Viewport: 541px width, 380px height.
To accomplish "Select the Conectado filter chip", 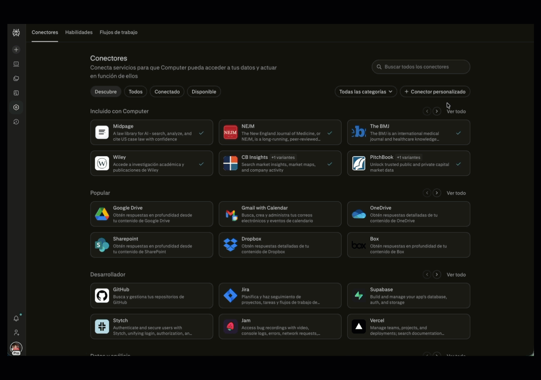I will (167, 91).
